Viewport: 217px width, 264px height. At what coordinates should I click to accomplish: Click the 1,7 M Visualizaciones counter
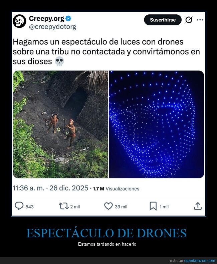(116, 189)
